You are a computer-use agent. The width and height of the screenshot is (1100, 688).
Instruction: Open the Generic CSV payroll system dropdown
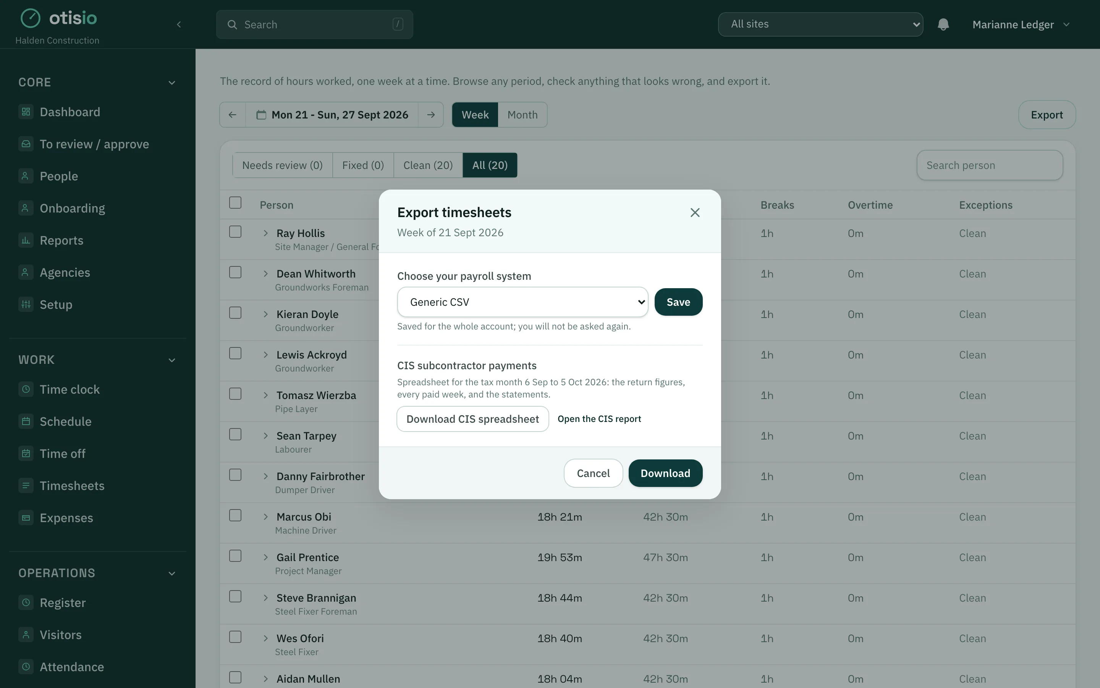(x=522, y=302)
